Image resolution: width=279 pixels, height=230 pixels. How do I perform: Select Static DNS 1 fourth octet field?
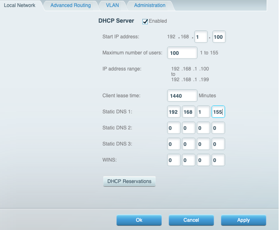point(218,112)
